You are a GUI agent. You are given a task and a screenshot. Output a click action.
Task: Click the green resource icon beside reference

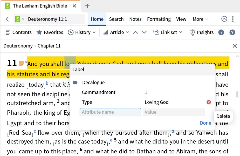coord(17,19)
